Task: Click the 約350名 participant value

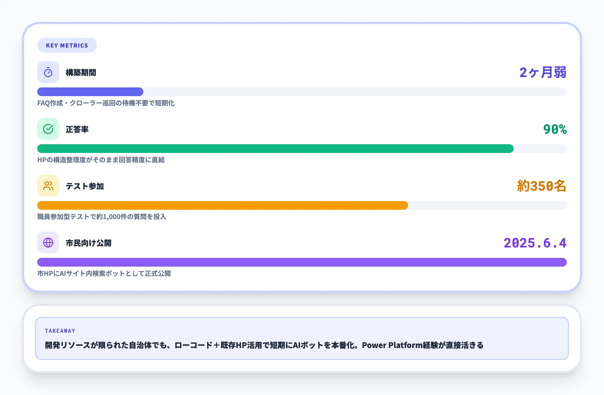Action: [x=541, y=186]
